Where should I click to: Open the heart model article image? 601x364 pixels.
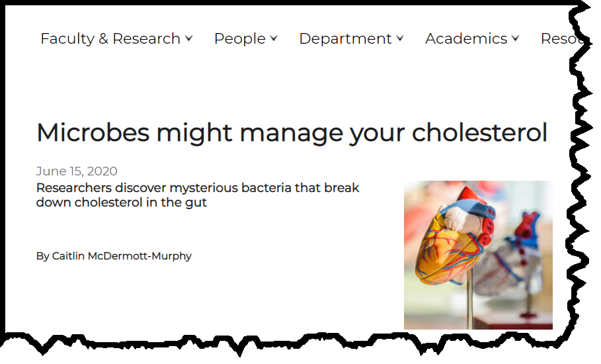point(478,255)
